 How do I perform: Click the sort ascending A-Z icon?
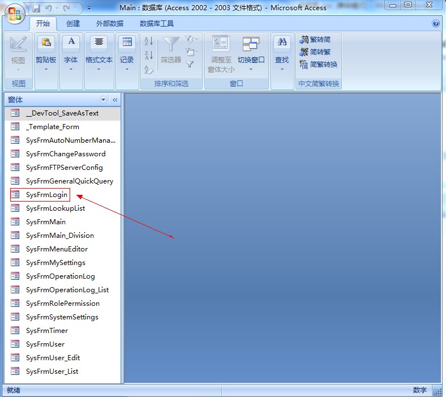coord(149,41)
